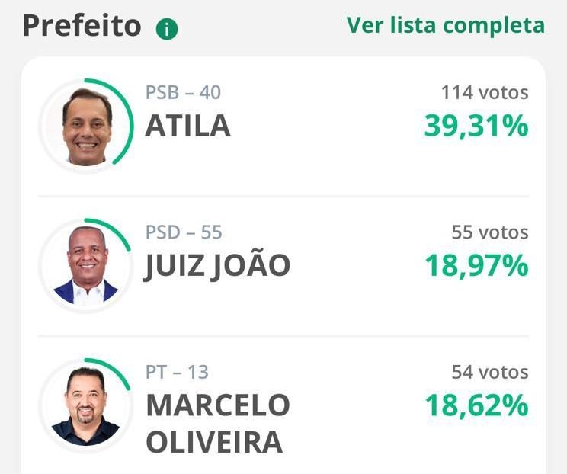Click the Prefeito section heading

pos(82,26)
